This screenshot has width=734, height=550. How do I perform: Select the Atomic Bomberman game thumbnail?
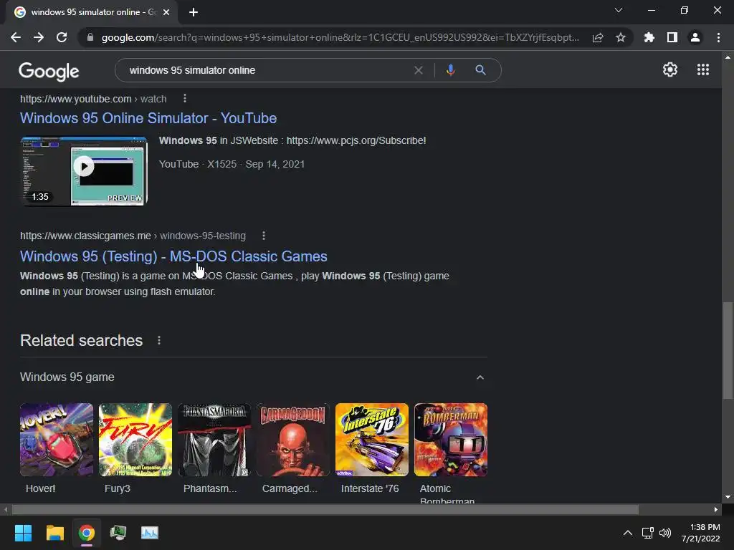pyautogui.click(x=451, y=440)
